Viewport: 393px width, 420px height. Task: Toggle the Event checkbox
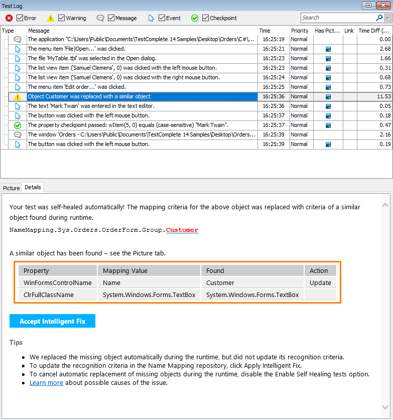pos(162,18)
